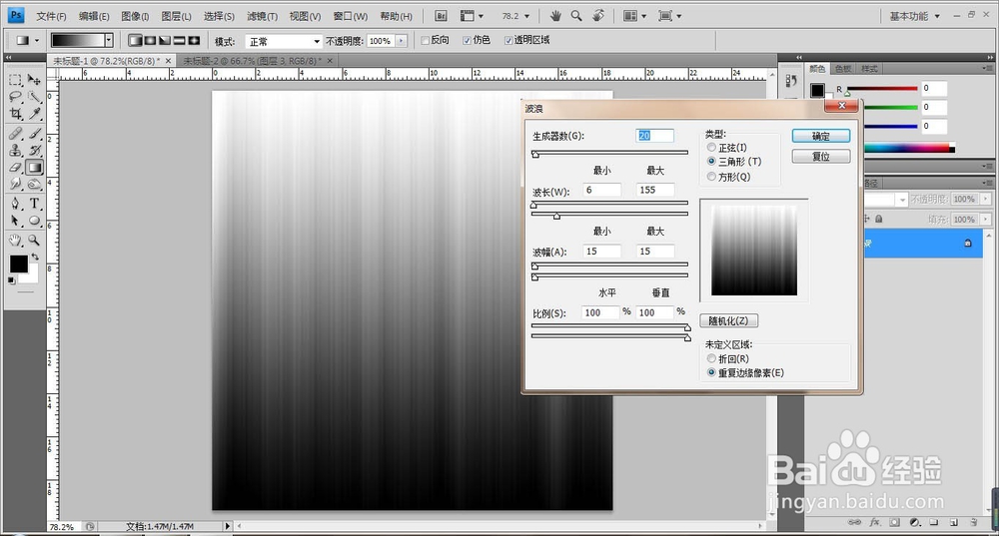This screenshot has height=536, width=999.
Task: Select the Pen tool
Action: [15, 204]
